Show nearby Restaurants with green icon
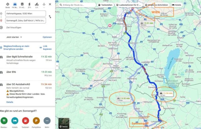201x129 pixels. click(4, 121)
